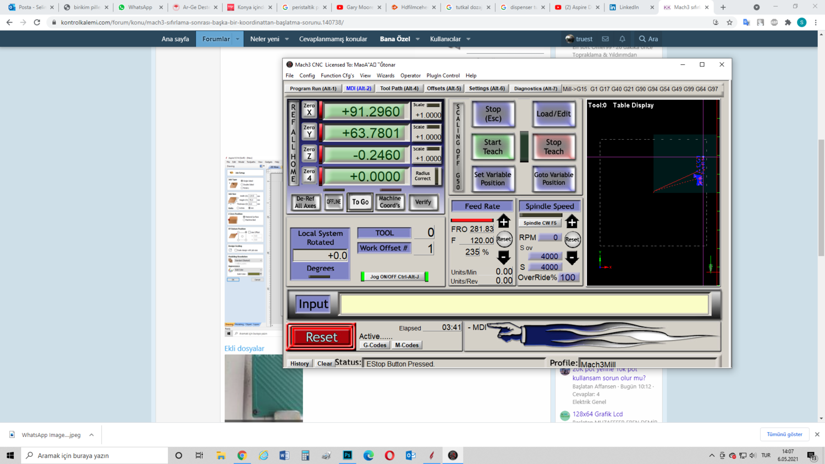Expand the Neler yeni dropdown arrow
The width and height of the screenshot is (825, 464).
[x=287, y=39]
